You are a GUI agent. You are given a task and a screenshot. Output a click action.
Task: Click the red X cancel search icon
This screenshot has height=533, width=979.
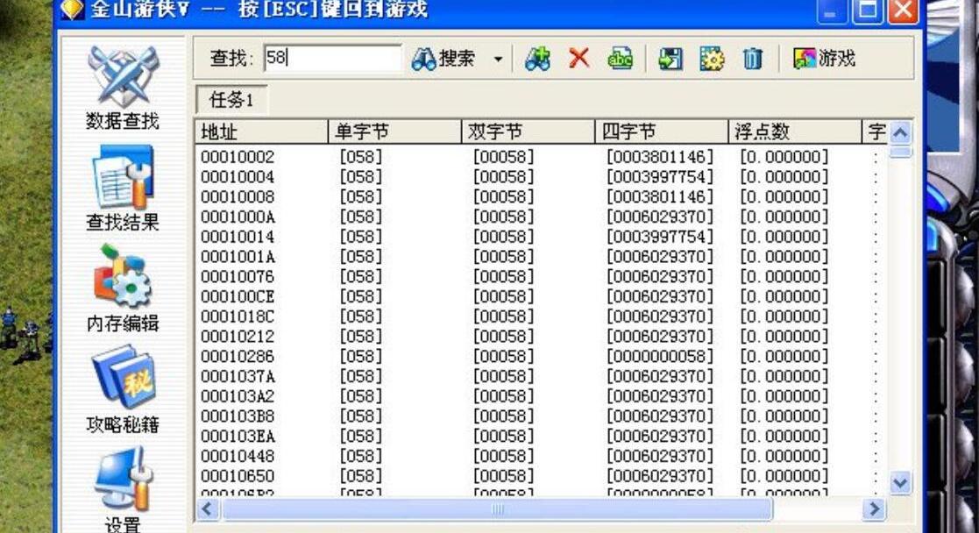coord(578,57)
